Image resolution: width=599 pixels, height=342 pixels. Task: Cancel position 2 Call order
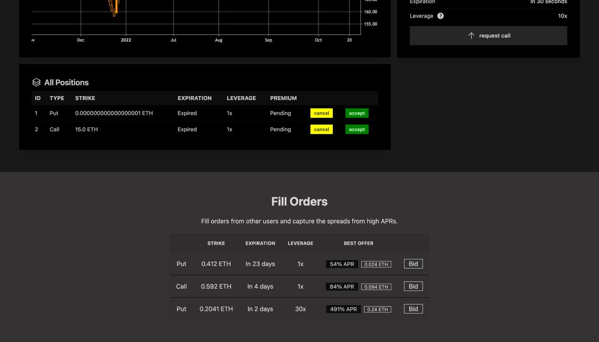click(x=321, y=129)
